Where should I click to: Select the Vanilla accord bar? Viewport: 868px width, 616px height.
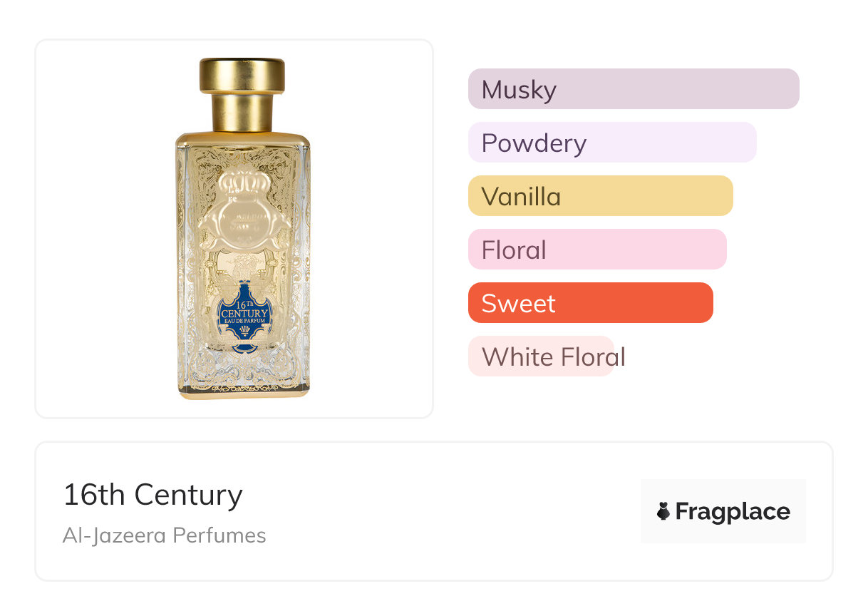coord(601,196)
